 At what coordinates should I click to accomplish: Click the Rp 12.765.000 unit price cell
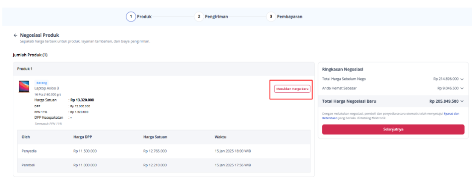(x=155, y=151)
